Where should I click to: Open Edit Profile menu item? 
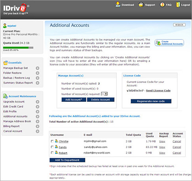pos(10,112)
